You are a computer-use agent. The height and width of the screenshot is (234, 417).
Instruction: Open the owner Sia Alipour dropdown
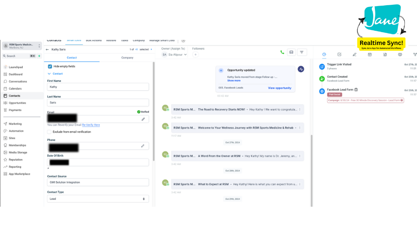(175, 55)
